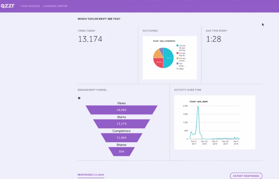The image size is (279, 179).
Task: Click the Dec 20, 2014 axis label
Action: tap(225, 143)
